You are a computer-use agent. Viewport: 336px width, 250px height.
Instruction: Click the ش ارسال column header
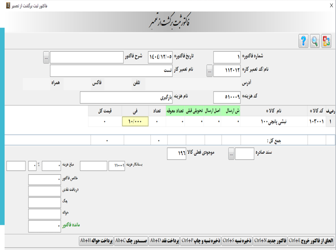pyautogui.click(x=231, y=111)
